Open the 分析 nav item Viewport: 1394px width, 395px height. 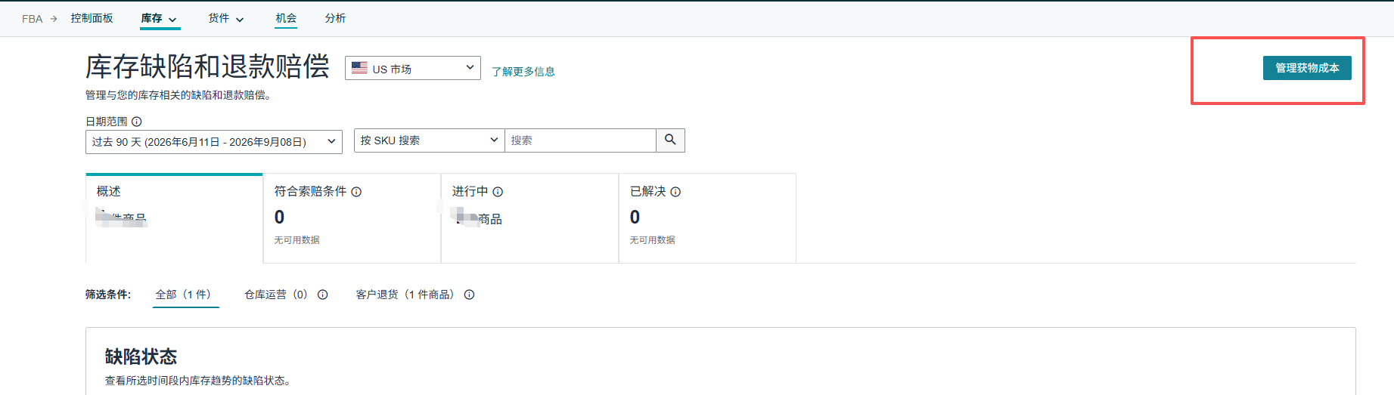point(335,18)
